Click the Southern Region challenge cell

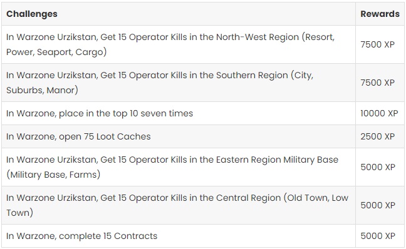[179, 83]
